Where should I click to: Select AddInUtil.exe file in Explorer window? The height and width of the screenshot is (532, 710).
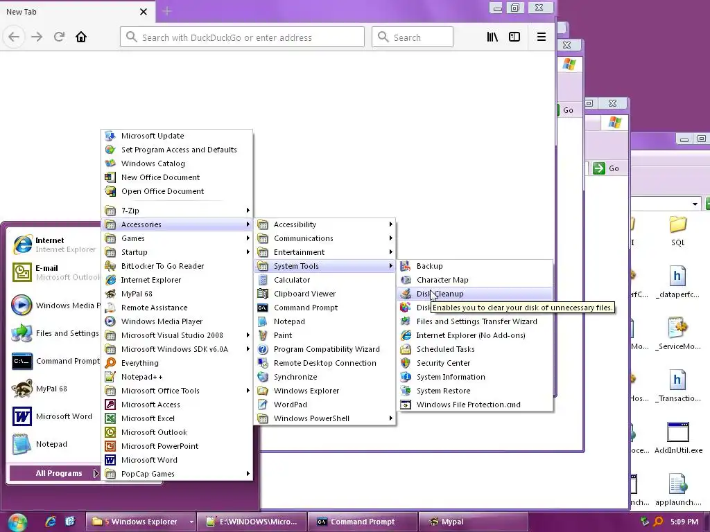pos(678,438)
